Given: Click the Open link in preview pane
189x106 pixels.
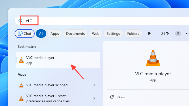Looking at the screenshot, I should click(121, 97).
